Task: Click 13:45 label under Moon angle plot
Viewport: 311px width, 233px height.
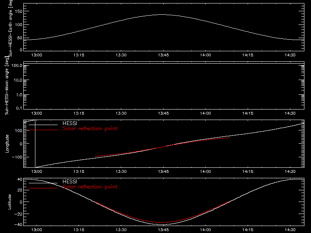Action: coord(163,113)
